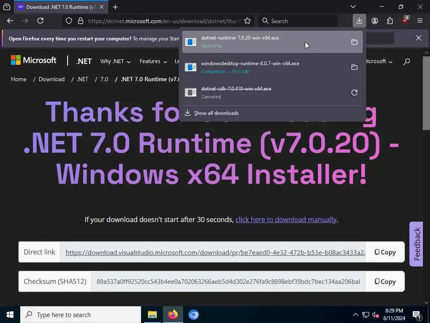Go to Microsoft home via logo

pyautogui.click(x=34, y=60)
